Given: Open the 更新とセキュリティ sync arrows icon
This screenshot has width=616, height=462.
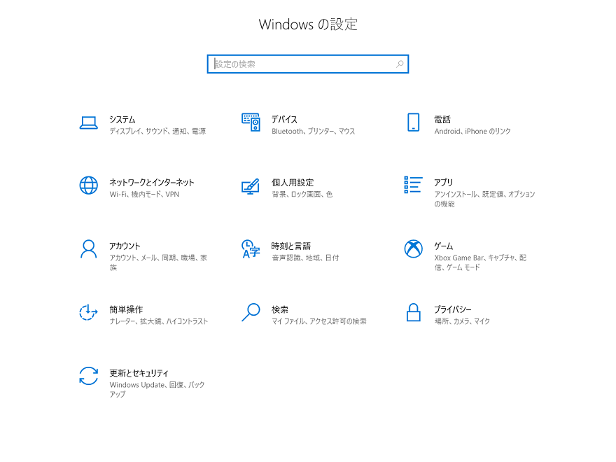Looking at the screenshot, I should (x=88, y=376).
